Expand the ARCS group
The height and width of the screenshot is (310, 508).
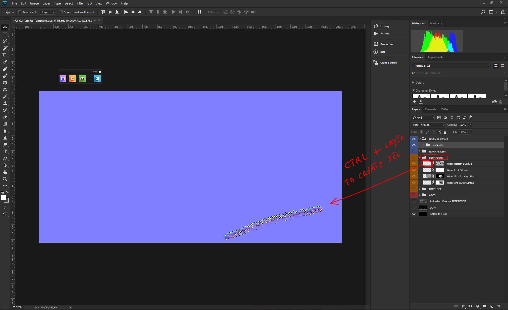click(x=420, y=195)
